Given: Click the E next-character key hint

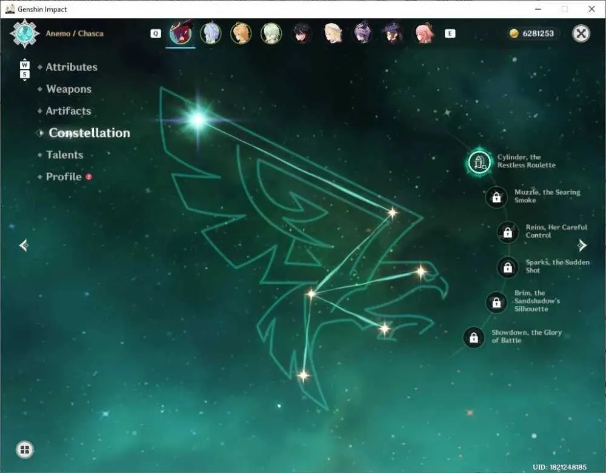Looking at the screenshot, I should (x=450, y=33).
